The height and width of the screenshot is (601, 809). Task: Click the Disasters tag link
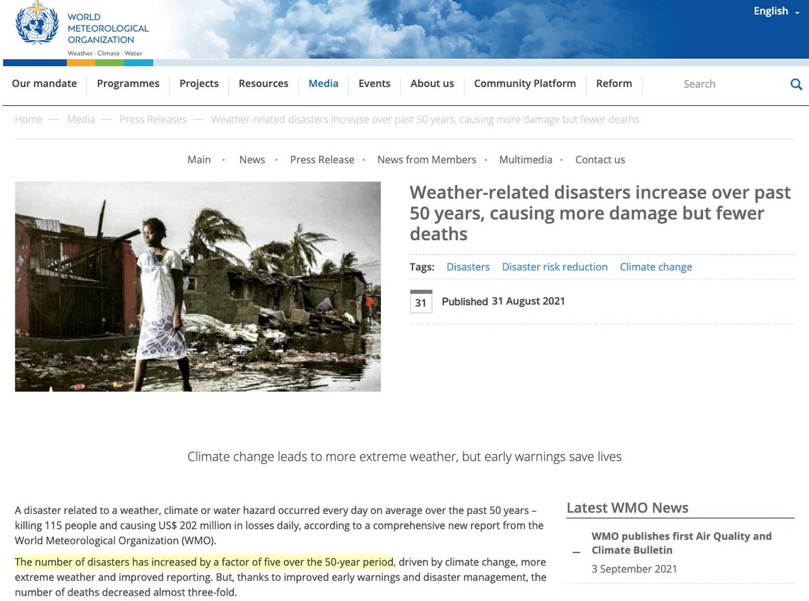pos(468,267)
